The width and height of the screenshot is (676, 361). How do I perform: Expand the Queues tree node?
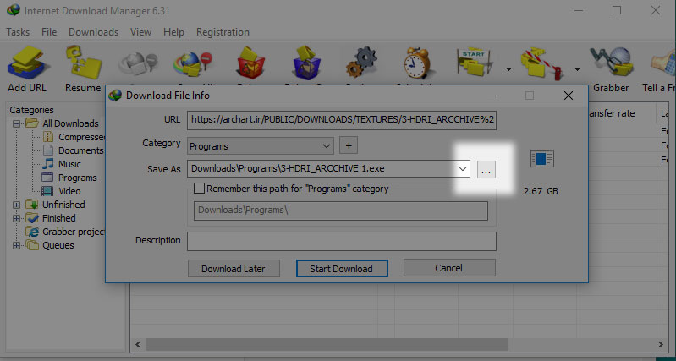click(17, 245)
